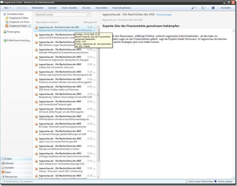The height and width of the screenshot is (186, 237).
Task: Toggle flag on Aufbau Ost message
Action: coord(95,65)
